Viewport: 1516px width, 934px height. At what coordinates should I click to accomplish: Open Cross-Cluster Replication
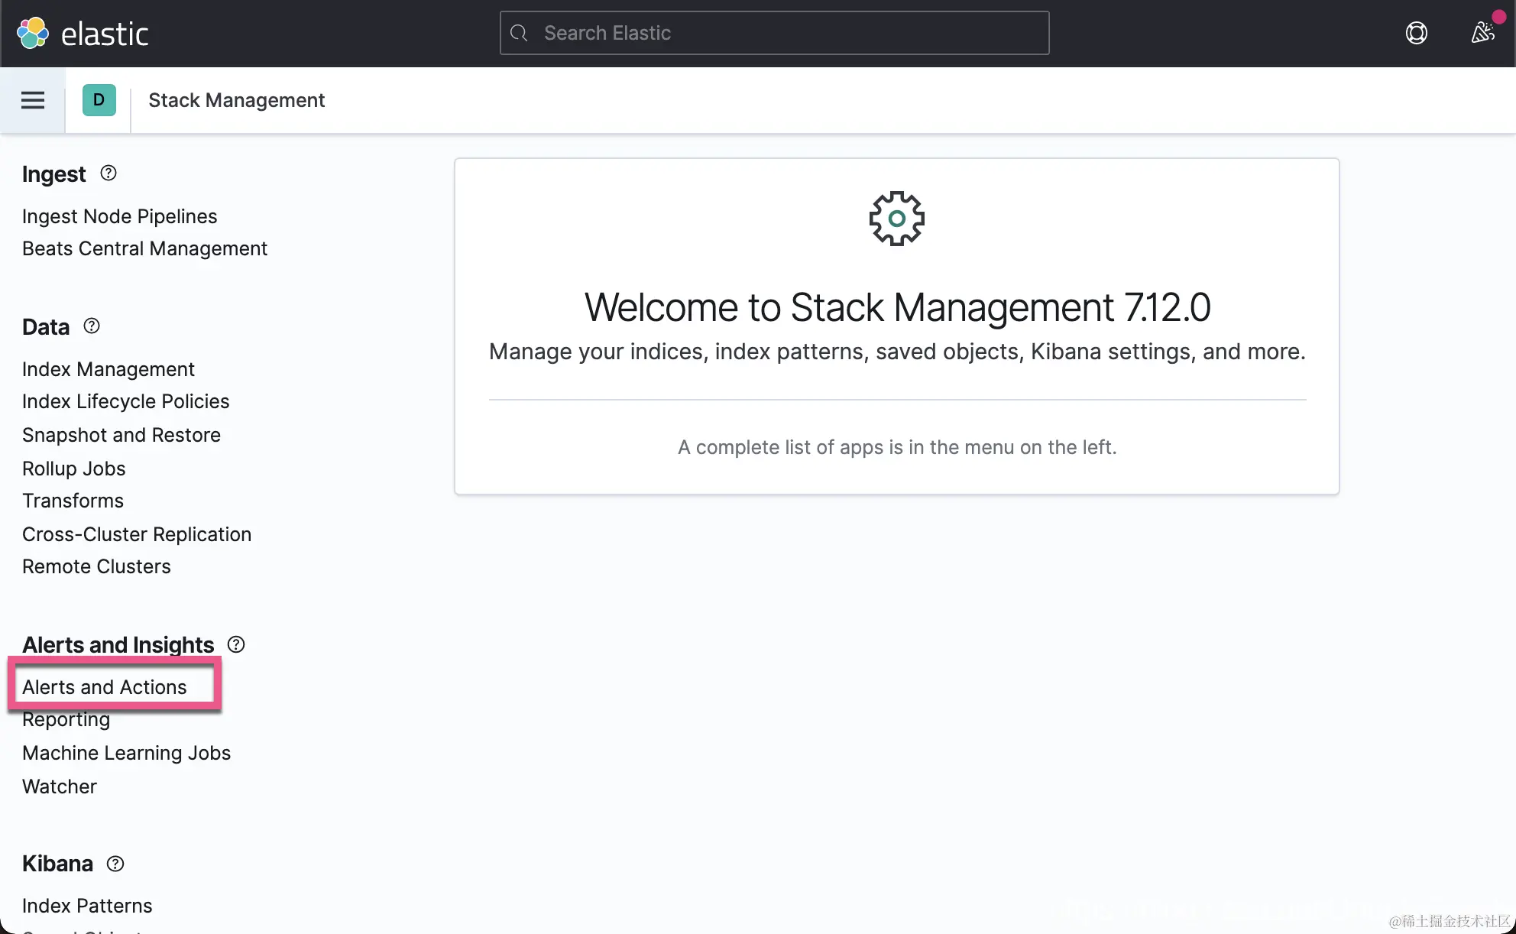coord(137,534)
